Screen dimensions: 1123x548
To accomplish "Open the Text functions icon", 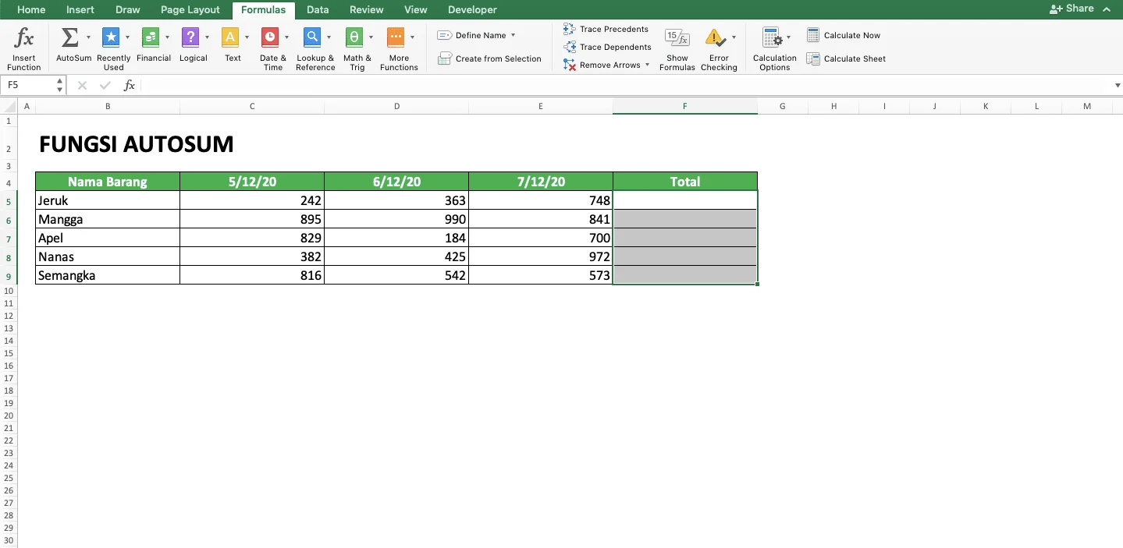I will coord(230,37).
